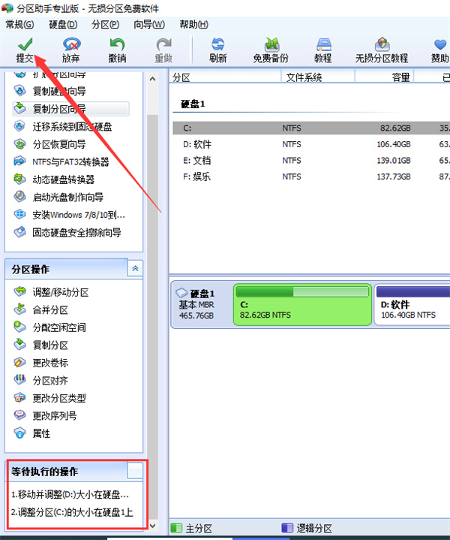Click the 撤销 (Undo) arrow icon
This screenshot has width=450, height=540.
click(117, 44)
